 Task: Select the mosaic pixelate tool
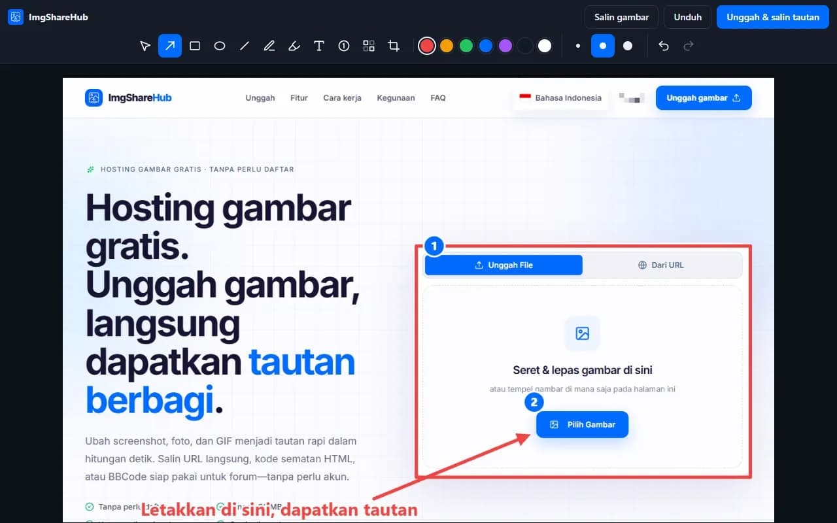[x=369, y=46]
